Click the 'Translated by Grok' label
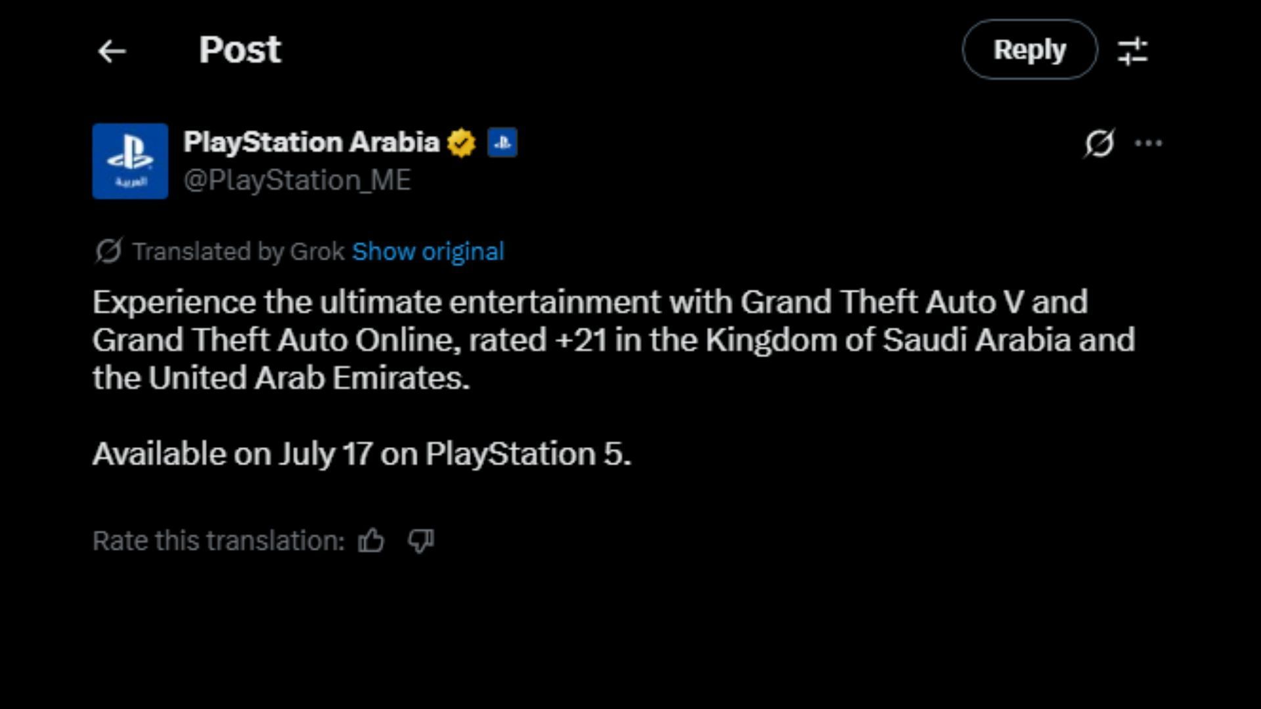 click(x=238, y=251)
